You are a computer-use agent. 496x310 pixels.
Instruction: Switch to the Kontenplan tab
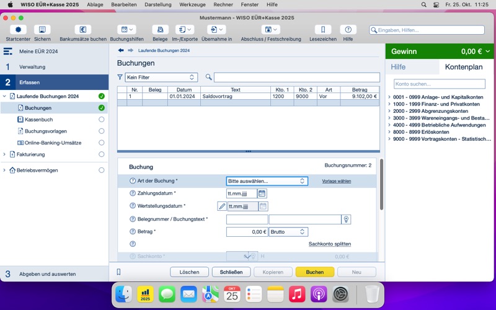click(x=464, y=67)
